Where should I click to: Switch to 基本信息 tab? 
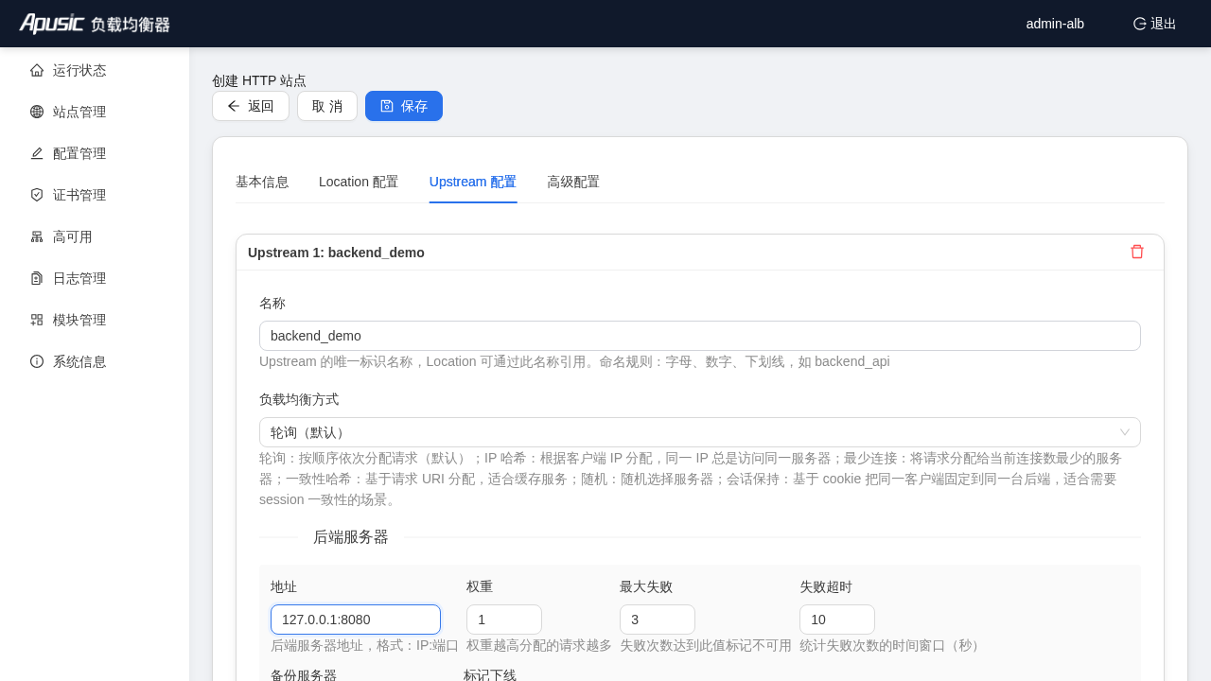click(262, 182)
